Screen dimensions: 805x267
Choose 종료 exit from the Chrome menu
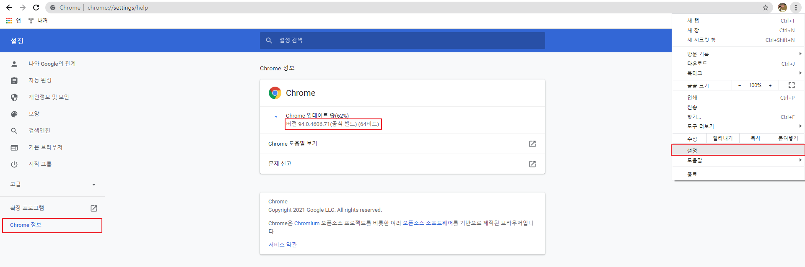[738, 174]
